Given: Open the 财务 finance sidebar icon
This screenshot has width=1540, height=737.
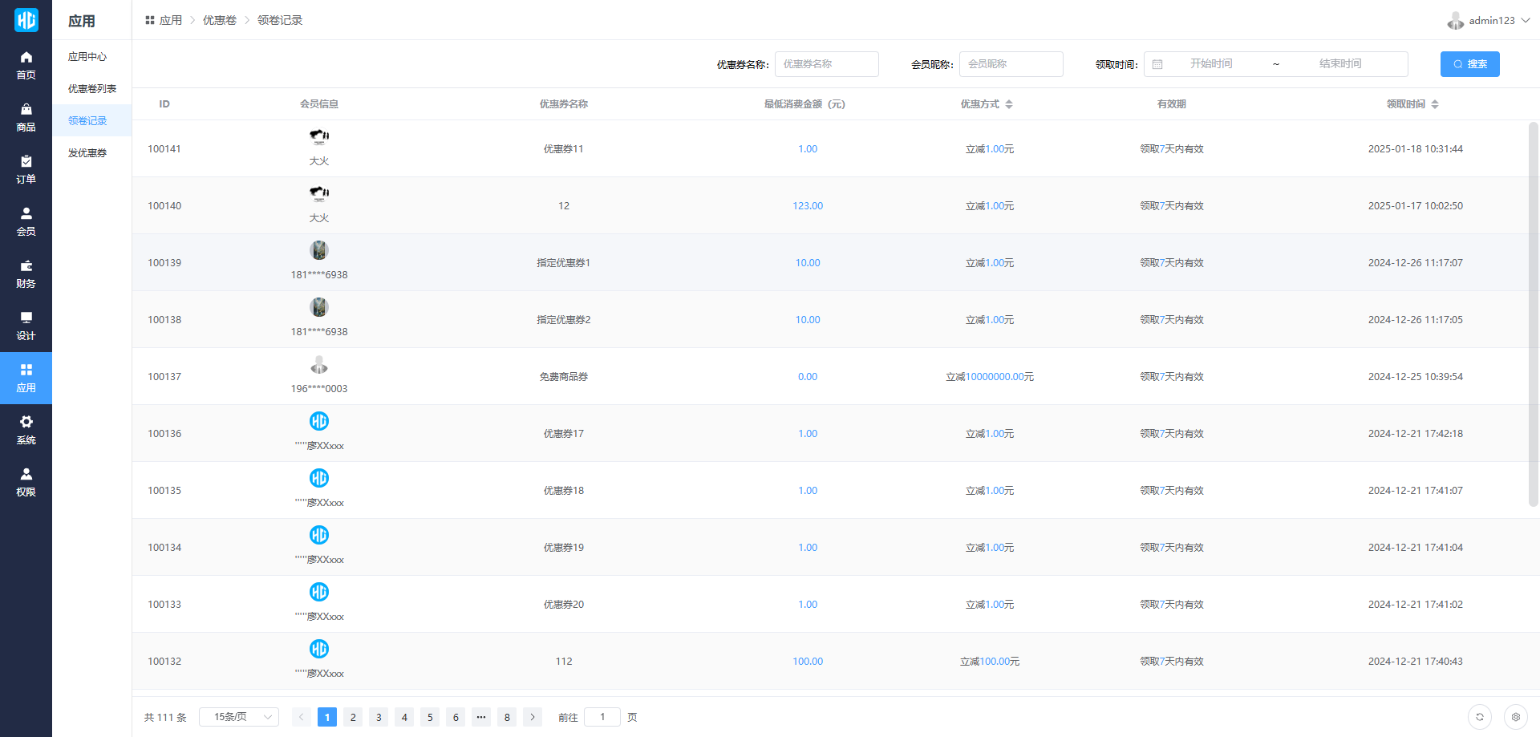Looking at the screenshot, I should tap(26, 273).
